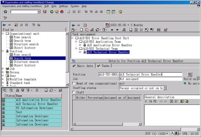Open the date and preview period icon
201x137 pixels.
107,25
